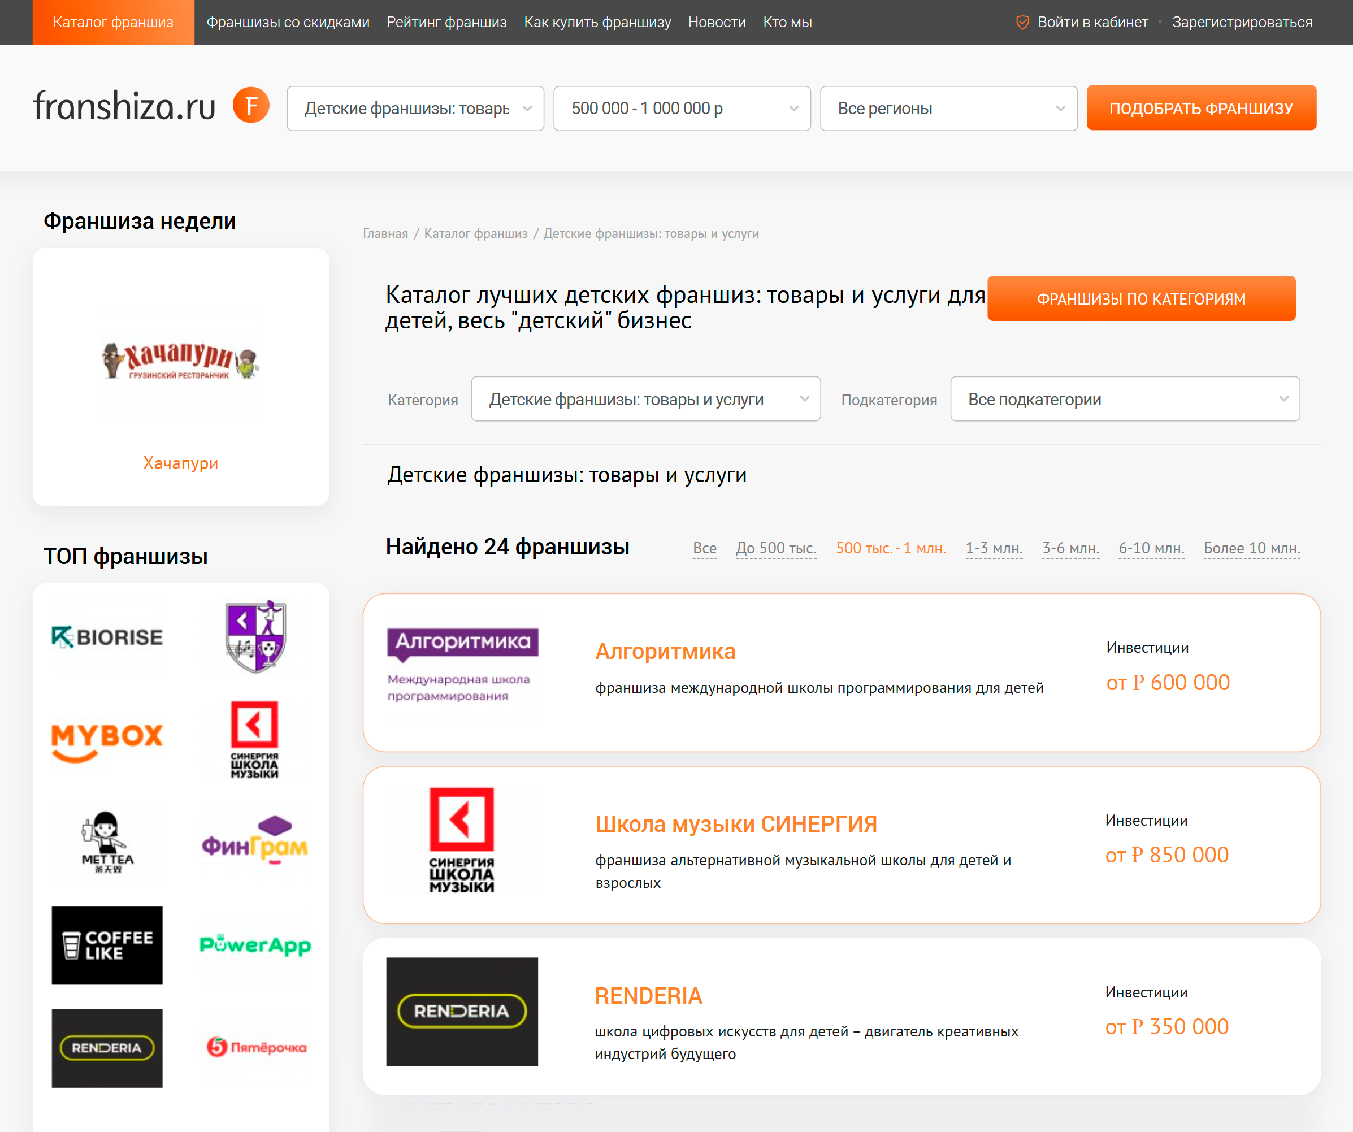The width and height of the screenshot is (1353, 1132).
Task: Click Зарегистрироваться link
Action: tap(1242, 23)
